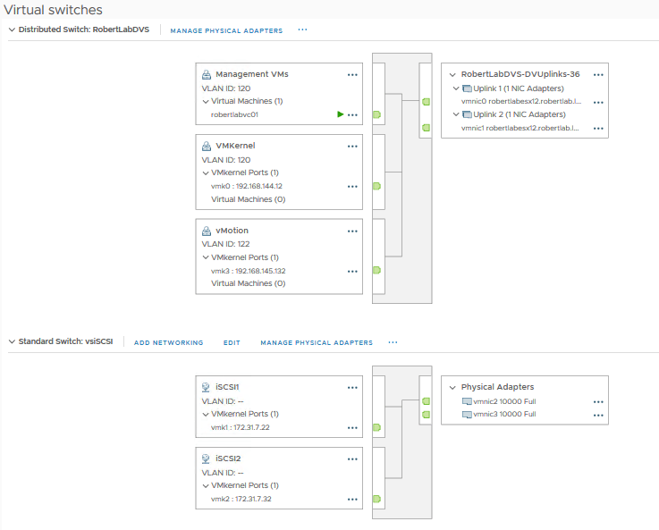This screenshot has height=530, width=659.
Task: Open the vMotion port group ellipsis menu
Action: pyautogui.click(x=352, y=231)
